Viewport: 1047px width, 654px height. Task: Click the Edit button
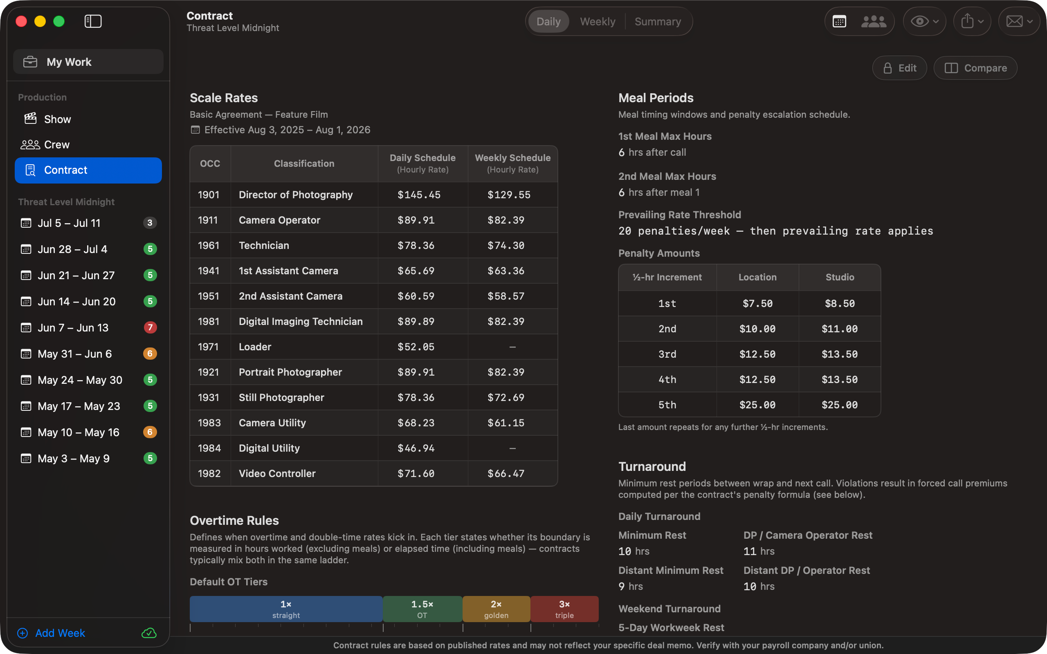899,68
